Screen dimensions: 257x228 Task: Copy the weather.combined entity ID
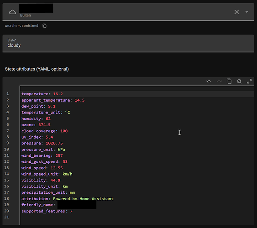[x=45, y=26]
